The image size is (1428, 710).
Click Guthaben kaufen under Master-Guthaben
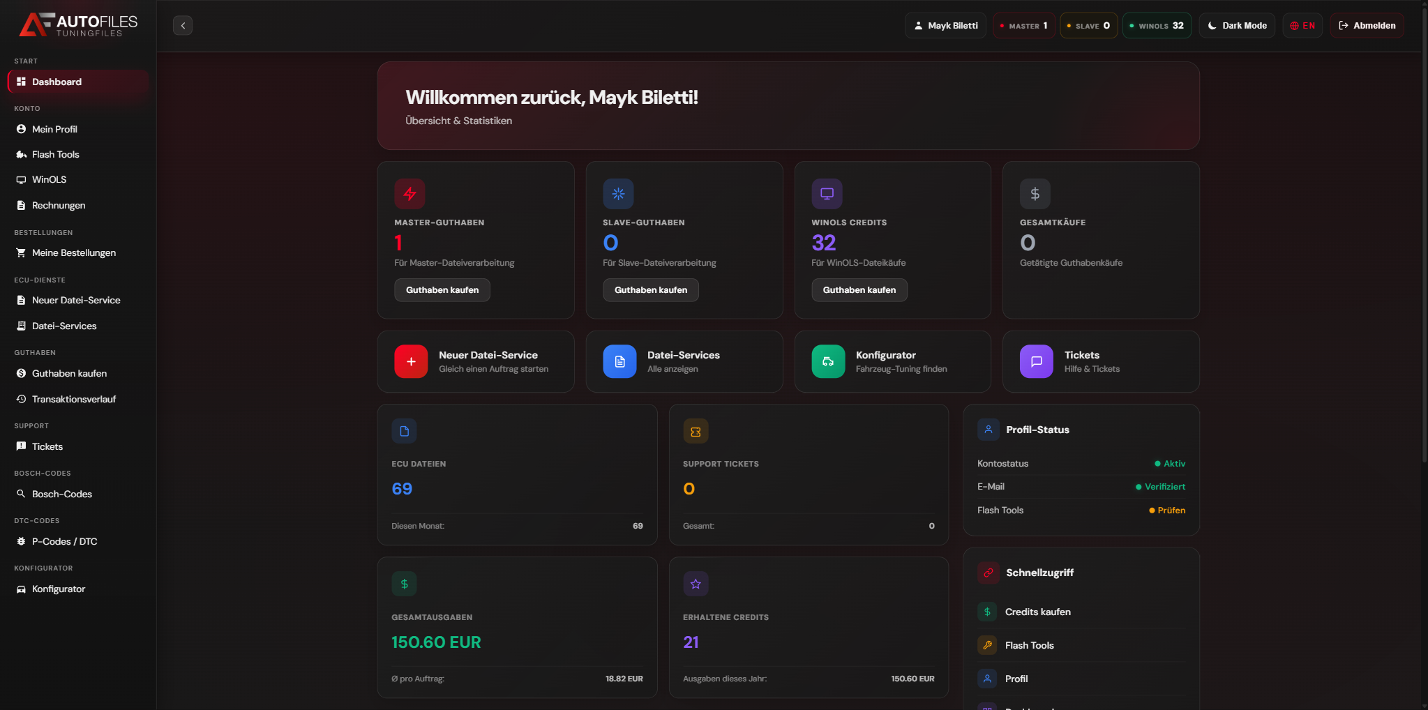tap(442, 289)
